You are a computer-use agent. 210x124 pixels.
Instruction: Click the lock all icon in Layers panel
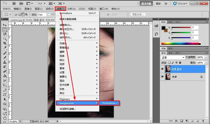coord(180,63)
